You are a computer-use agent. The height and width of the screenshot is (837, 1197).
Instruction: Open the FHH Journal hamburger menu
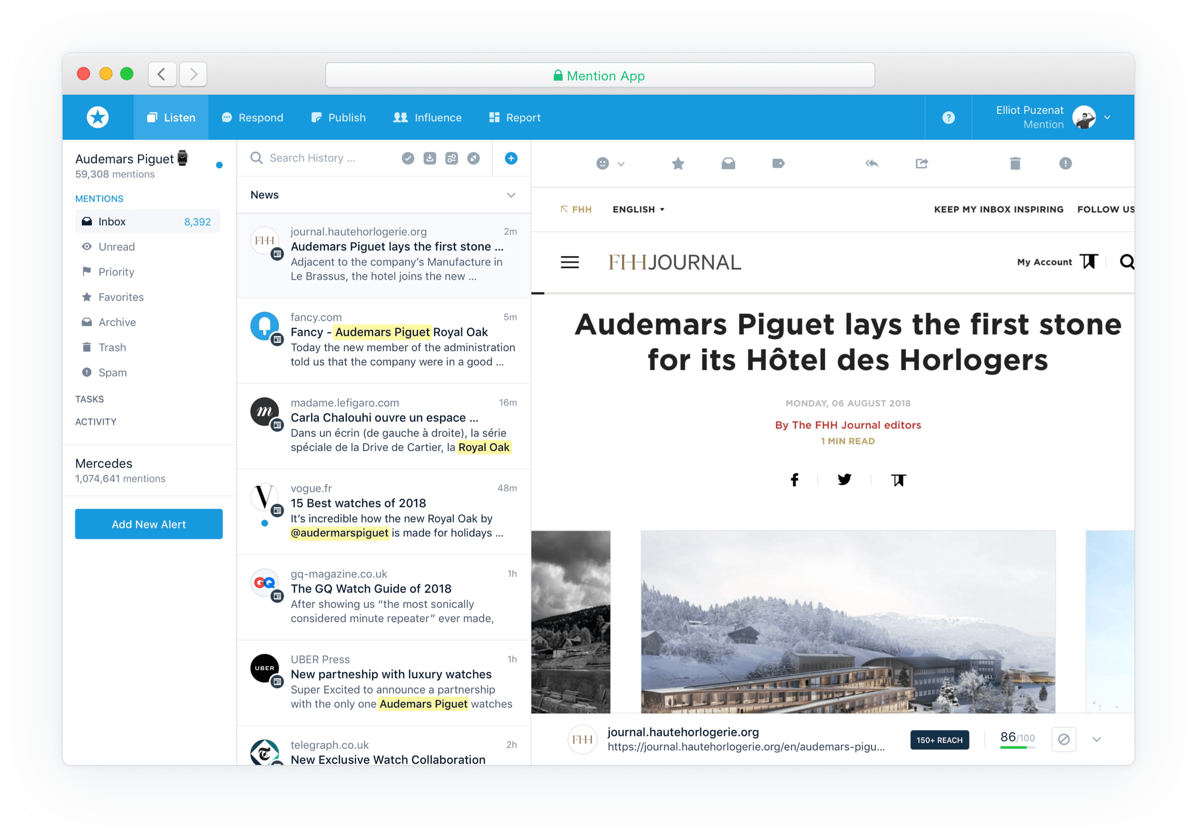(569, 262)
